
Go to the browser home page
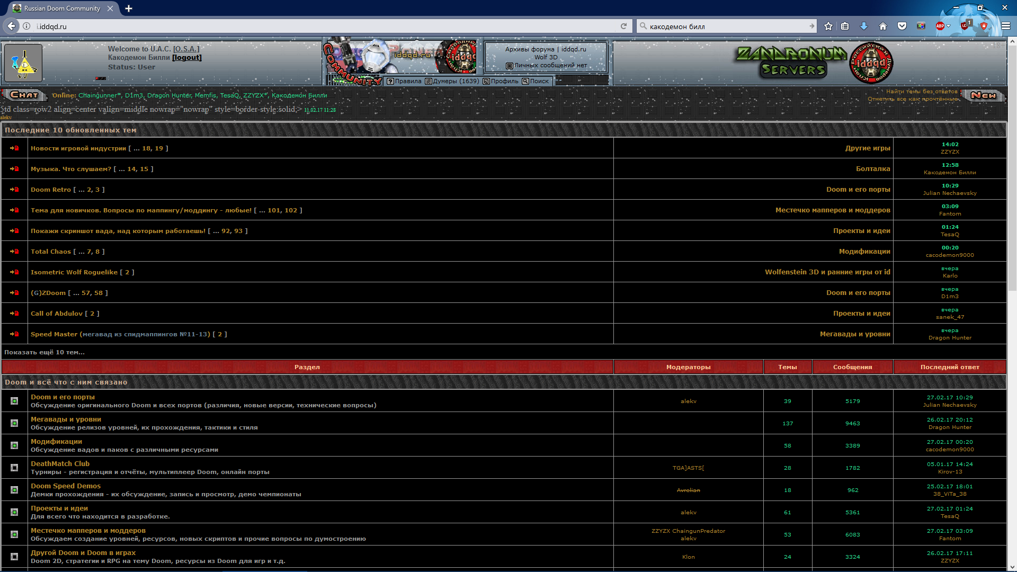click(882, 26)
